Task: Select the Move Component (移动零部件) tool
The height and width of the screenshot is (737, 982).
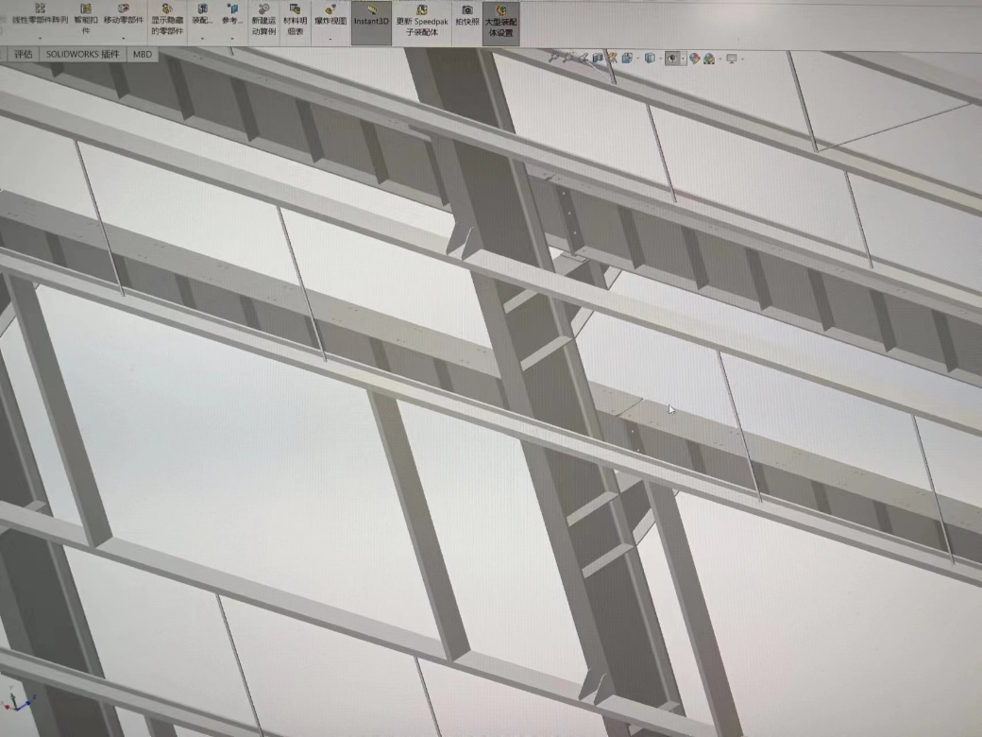Action: (x=124, y=15)
